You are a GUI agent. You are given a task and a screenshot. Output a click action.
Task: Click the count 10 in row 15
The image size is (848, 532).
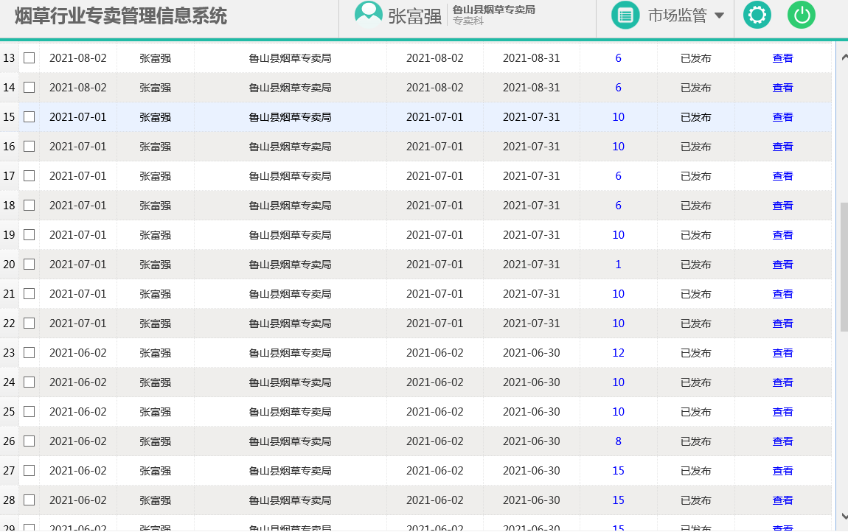point(618,117)
